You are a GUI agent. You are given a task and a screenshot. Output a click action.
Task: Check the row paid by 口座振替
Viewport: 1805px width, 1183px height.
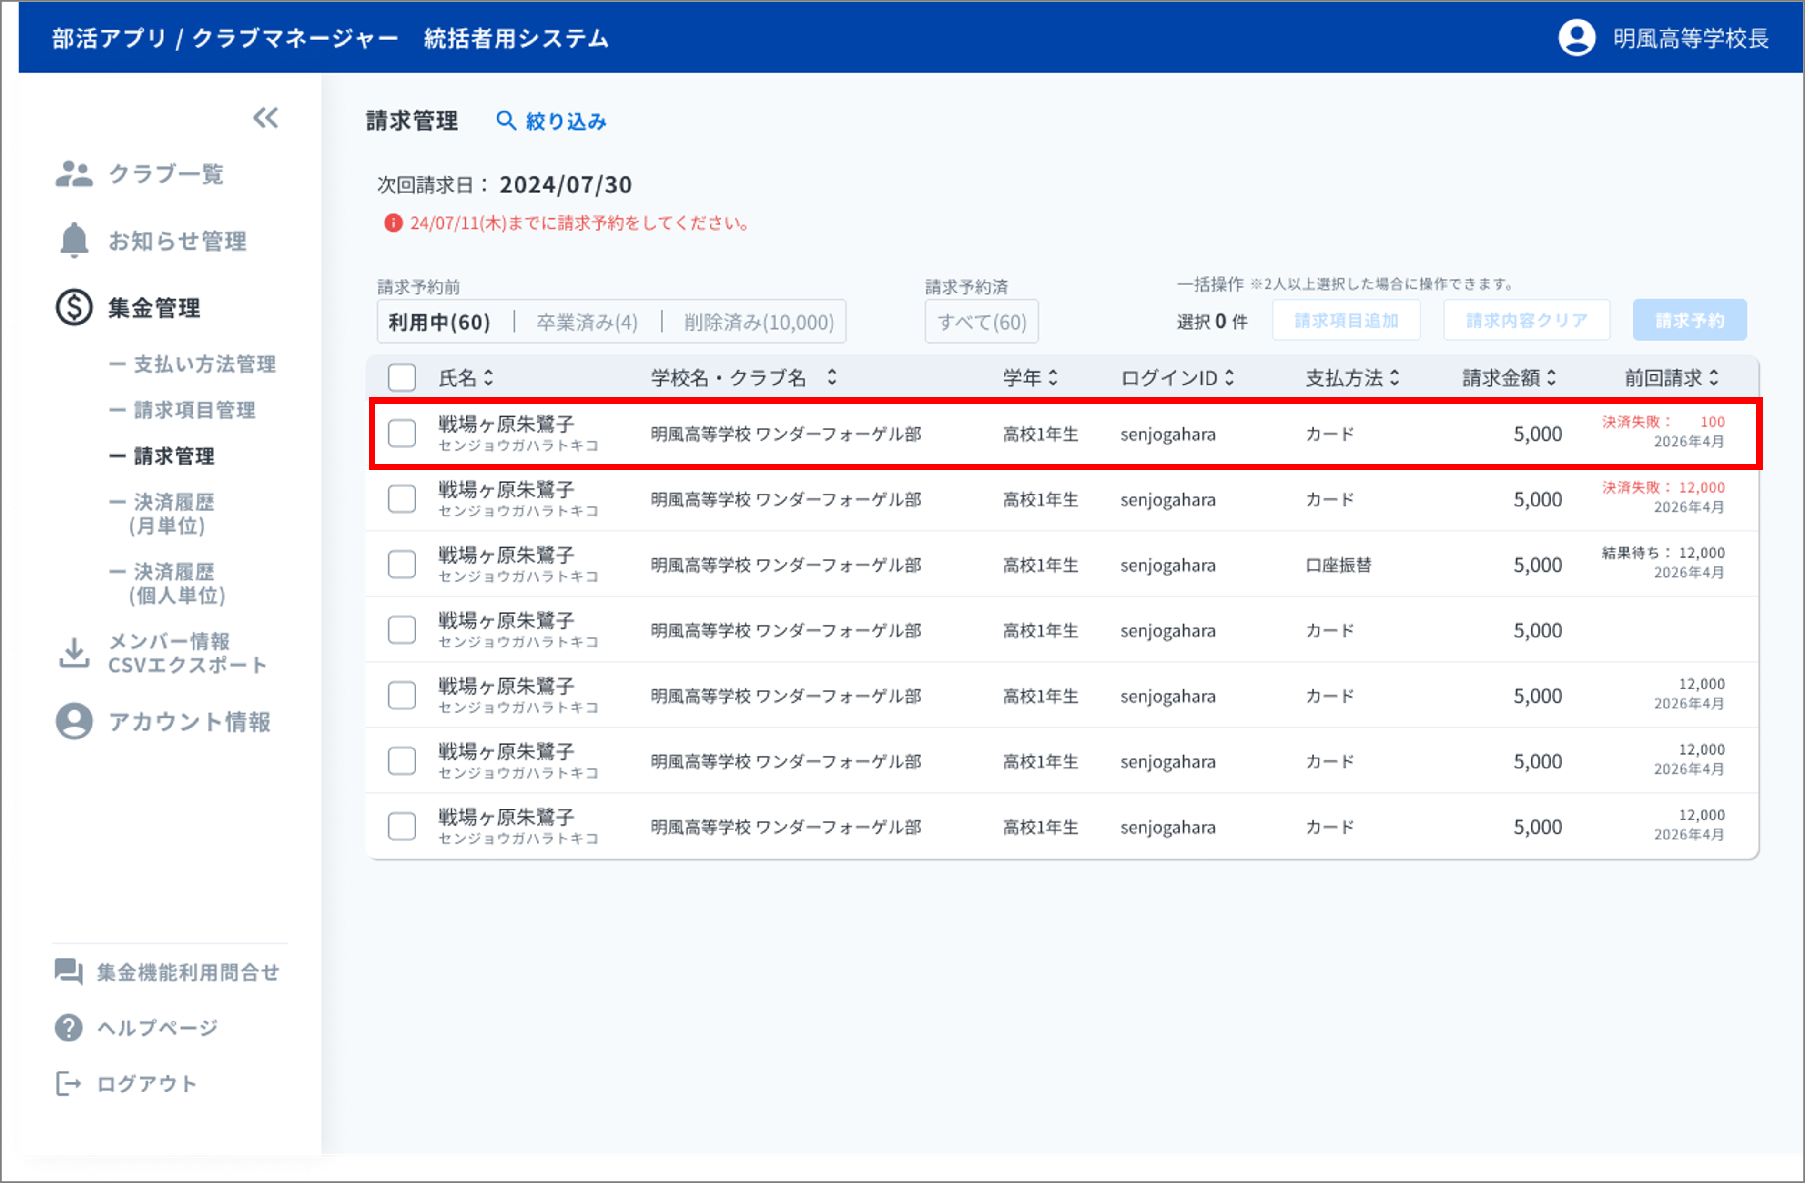pos(402,564)
